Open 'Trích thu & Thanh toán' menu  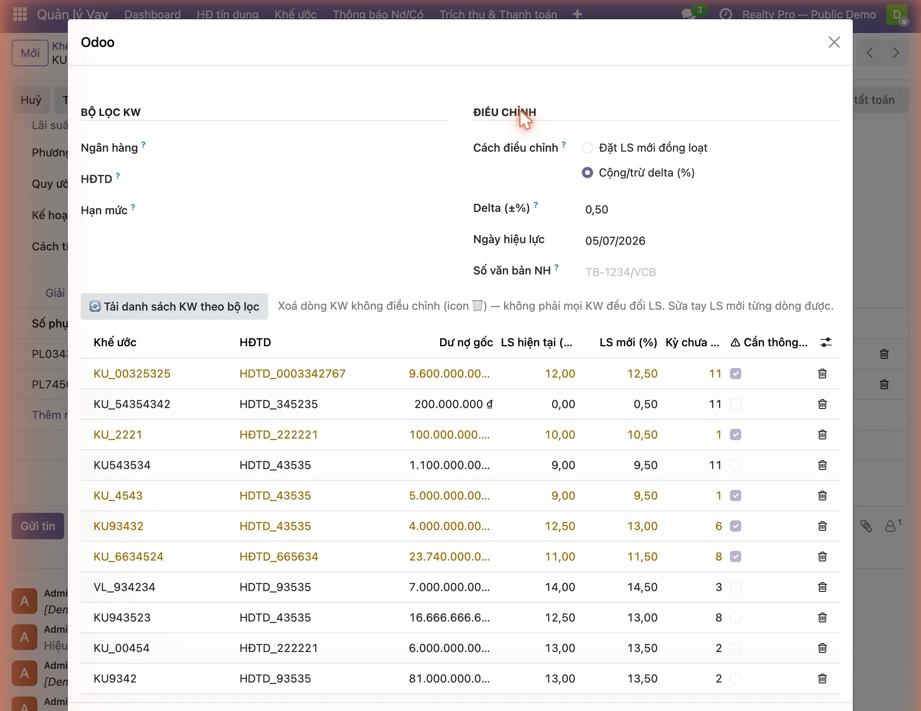point(498,14)
